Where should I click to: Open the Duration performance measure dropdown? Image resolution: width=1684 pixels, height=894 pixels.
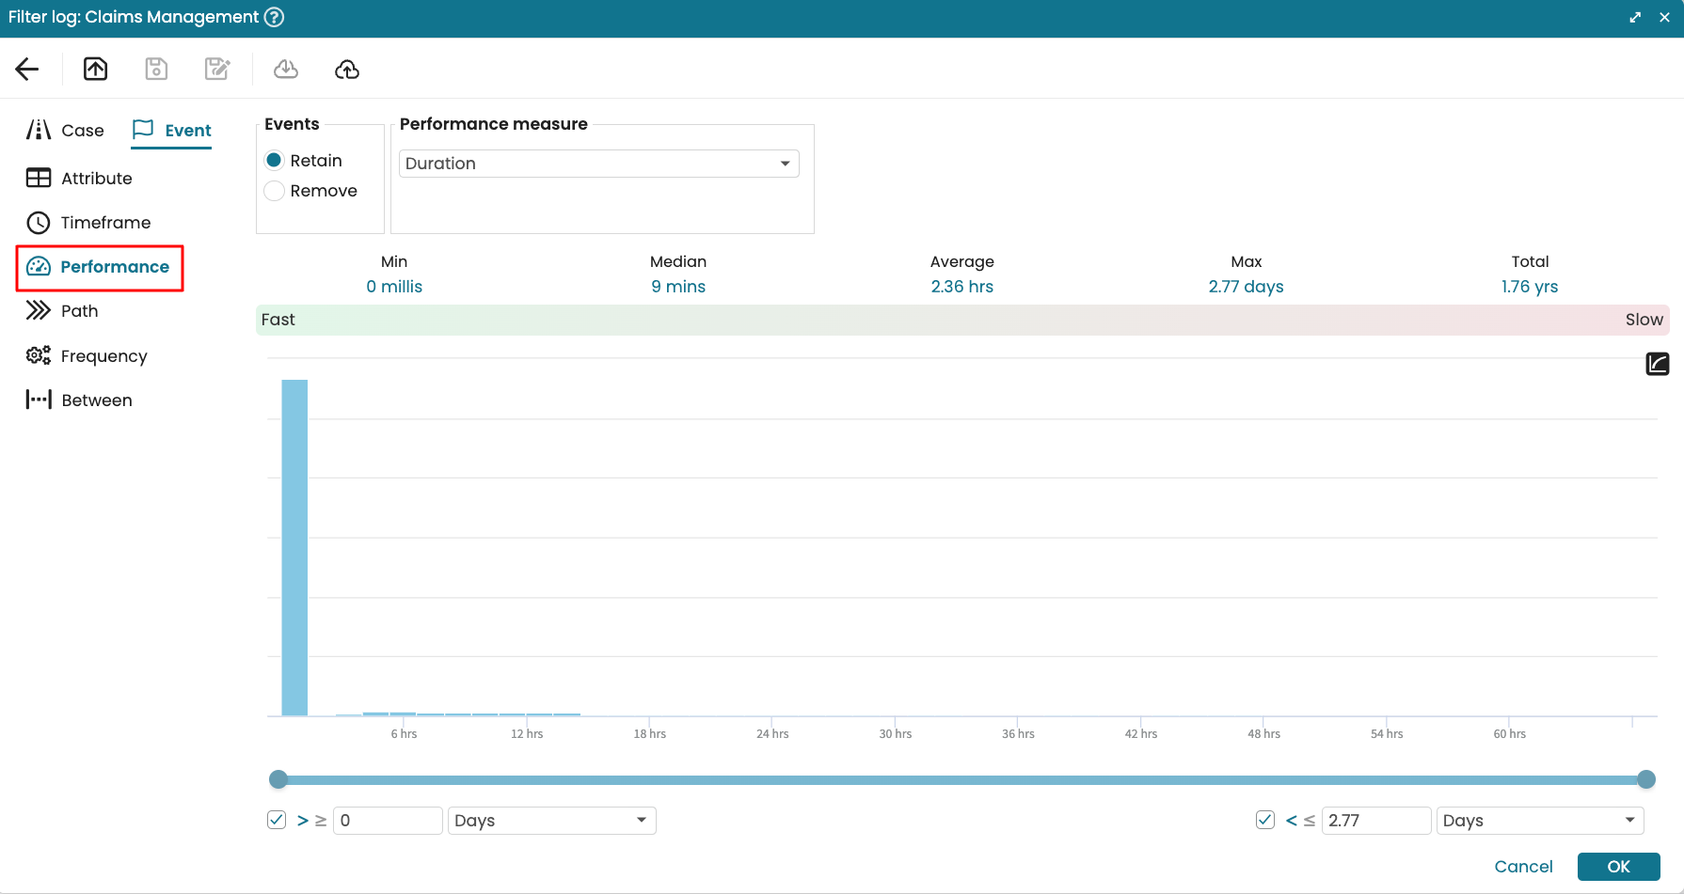coord(599,164)
